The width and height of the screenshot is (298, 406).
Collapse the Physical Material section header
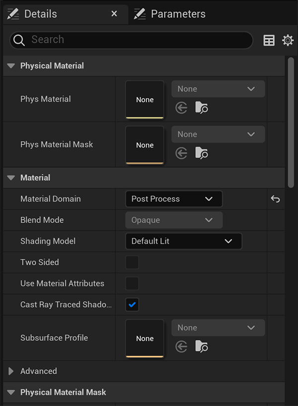[x=11, y=66]
